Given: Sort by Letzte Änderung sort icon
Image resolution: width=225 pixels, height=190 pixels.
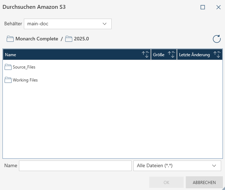Looking at the screenshot, I should click(x=217, y=54).
